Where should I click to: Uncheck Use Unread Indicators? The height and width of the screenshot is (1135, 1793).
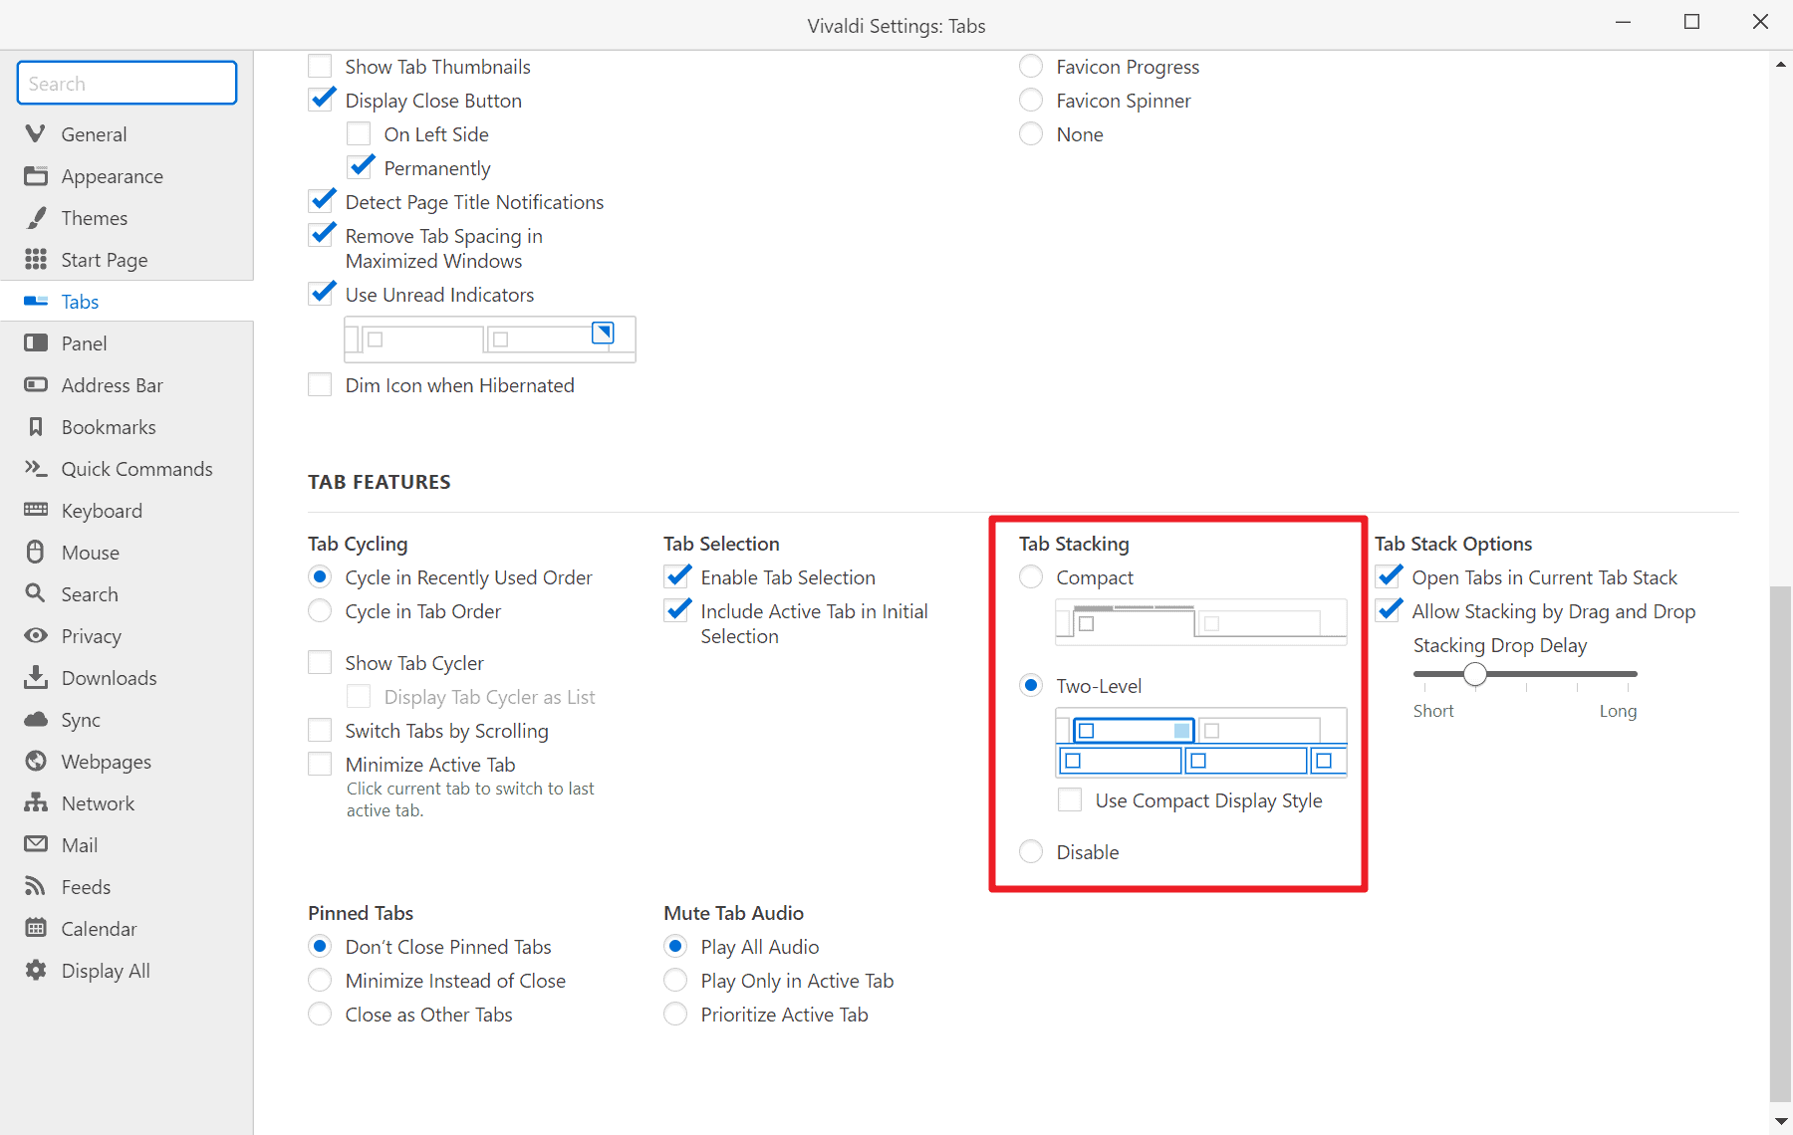(320, 295)
